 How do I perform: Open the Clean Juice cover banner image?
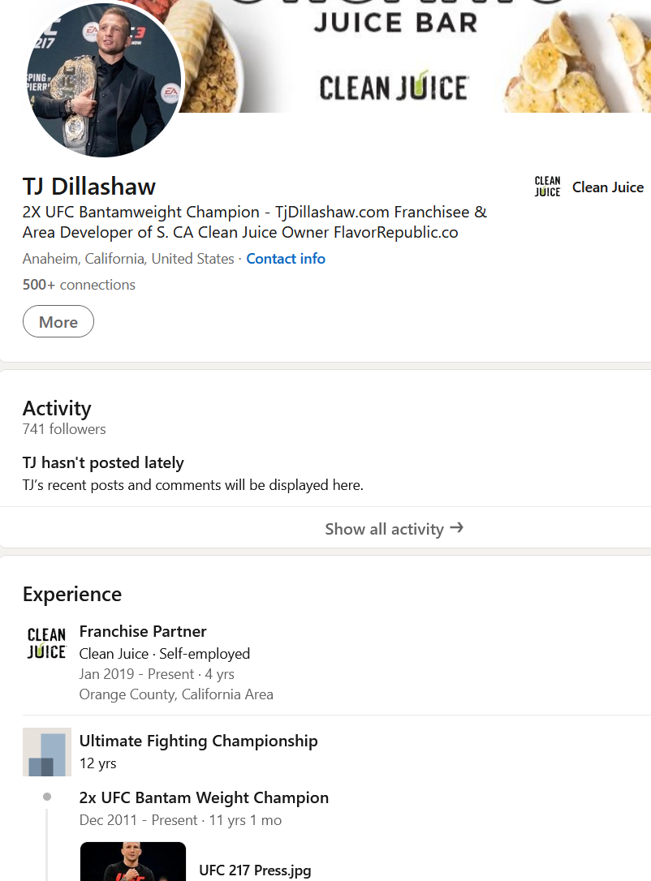tap(416, 56)
